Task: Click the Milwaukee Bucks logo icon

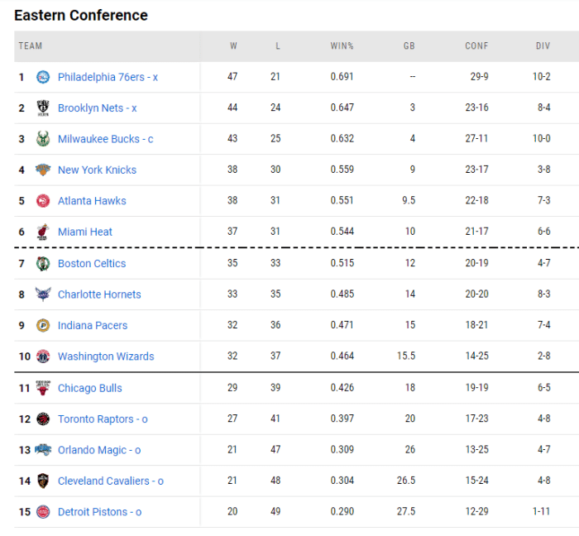Action: pos(43,139)
